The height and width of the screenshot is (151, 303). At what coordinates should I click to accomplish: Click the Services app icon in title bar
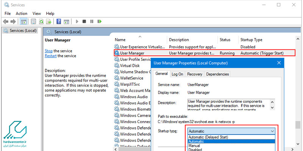pyautogui.click(x=6, y=5)
